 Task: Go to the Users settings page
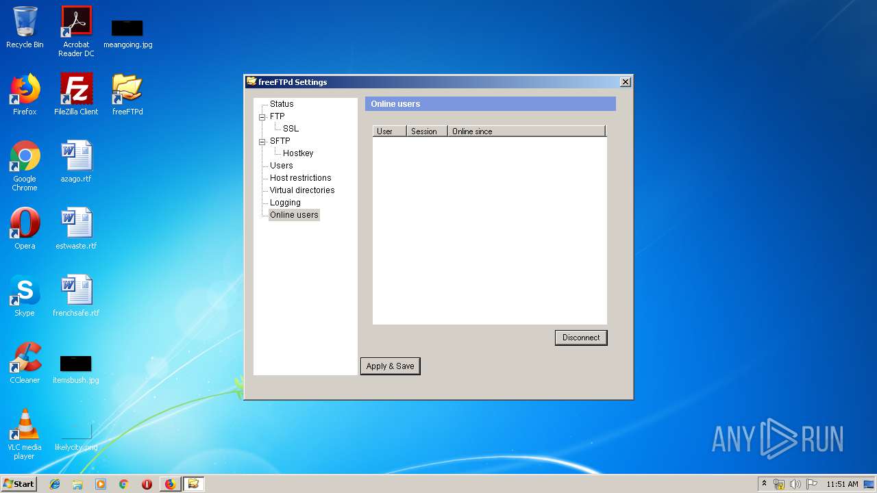(x=281, y=166)
